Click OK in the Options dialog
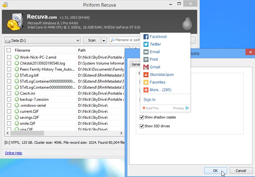This screenshot has height=177, width=255. click(x=216, y=171)
